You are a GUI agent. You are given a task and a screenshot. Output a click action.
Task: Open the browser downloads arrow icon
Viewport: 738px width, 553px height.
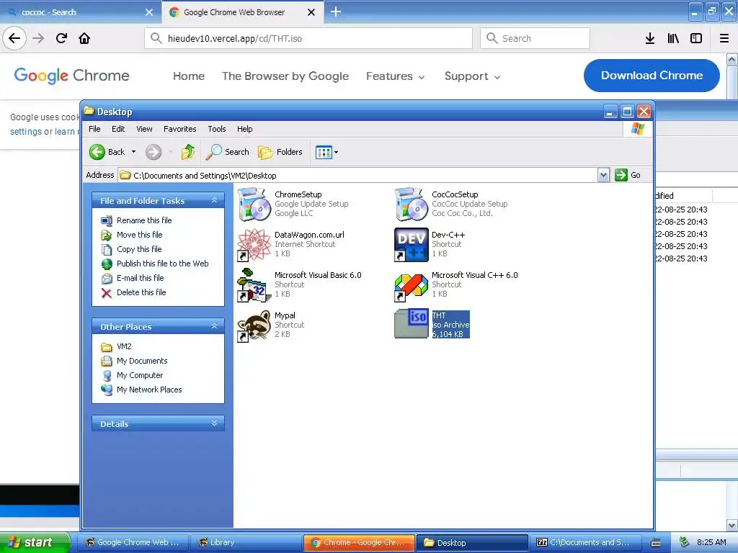coord(650,38)
